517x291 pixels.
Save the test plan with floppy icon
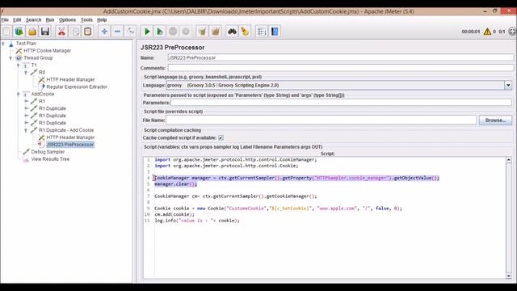(x=45, y=32)
